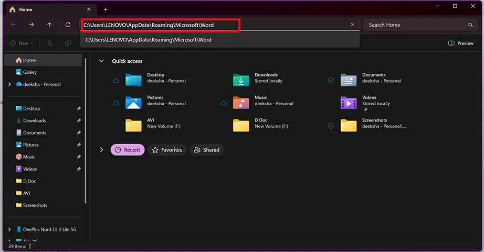The height and width of the screenshot is (252, 484).
Task: Expand the deeksha - Personal tree node
Action: tap(9, 84)
